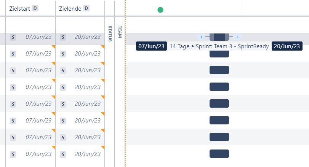Edit the Zielende date in the fifth row

[88, 104]
